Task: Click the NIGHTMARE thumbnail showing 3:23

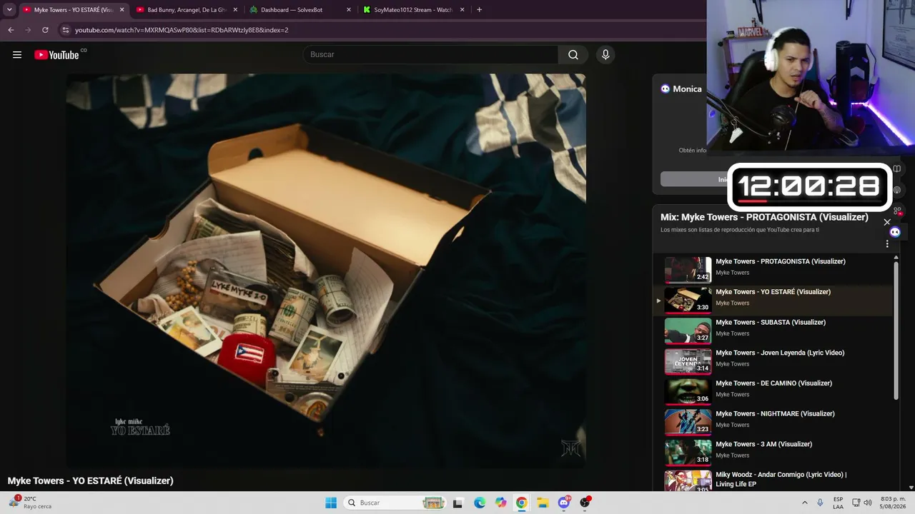Action: click(688, 423)
